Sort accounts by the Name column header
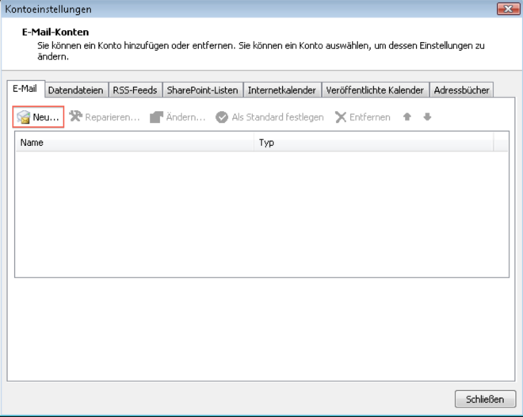The image size is (523, 417). point(135,143)
